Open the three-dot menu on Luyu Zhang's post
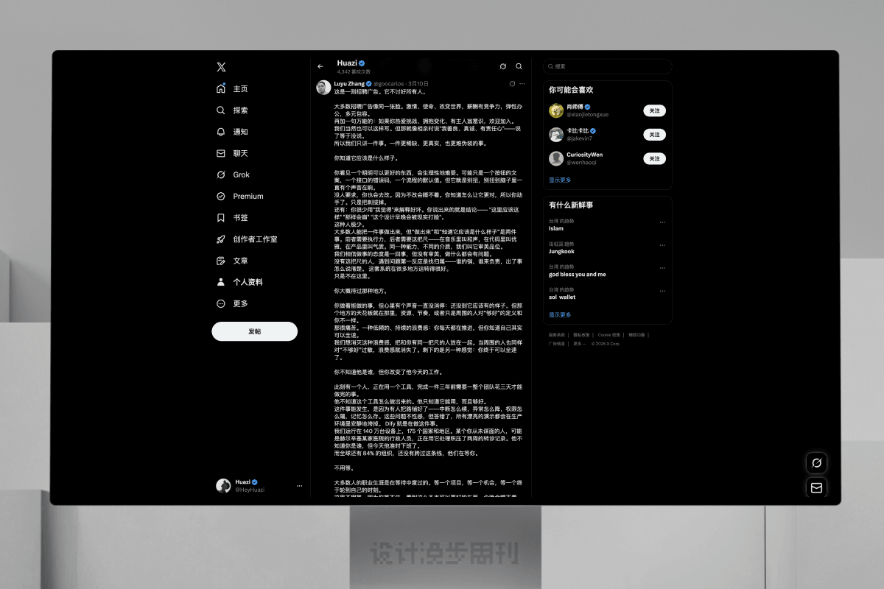Screen dimensions: 884x589 [x=522, y=84]
